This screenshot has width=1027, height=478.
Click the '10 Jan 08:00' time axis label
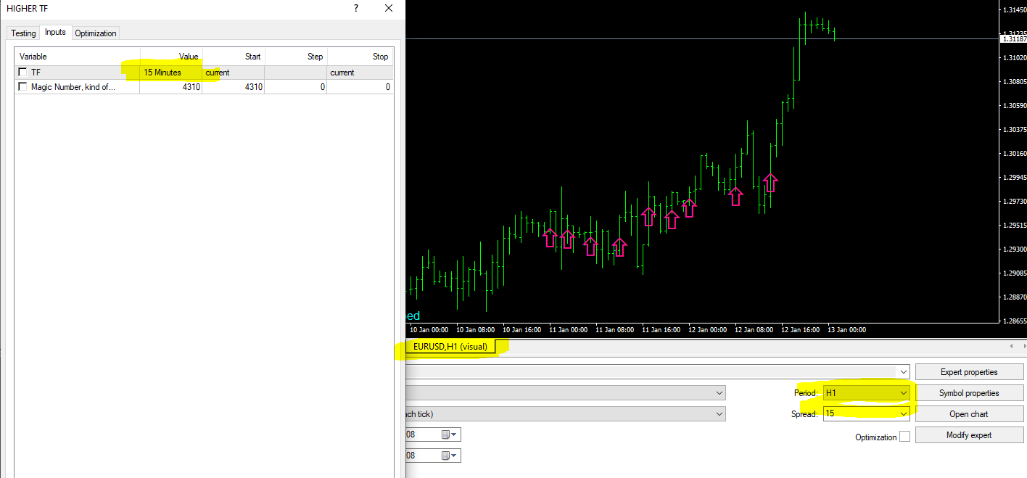coord(476,330)
